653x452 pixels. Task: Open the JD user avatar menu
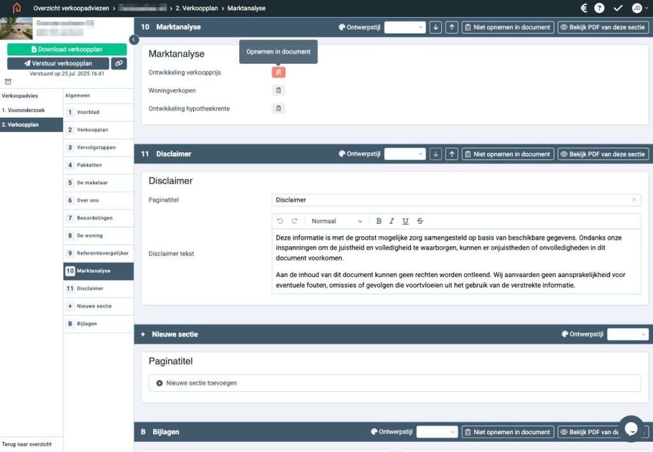tap(639, 8)
